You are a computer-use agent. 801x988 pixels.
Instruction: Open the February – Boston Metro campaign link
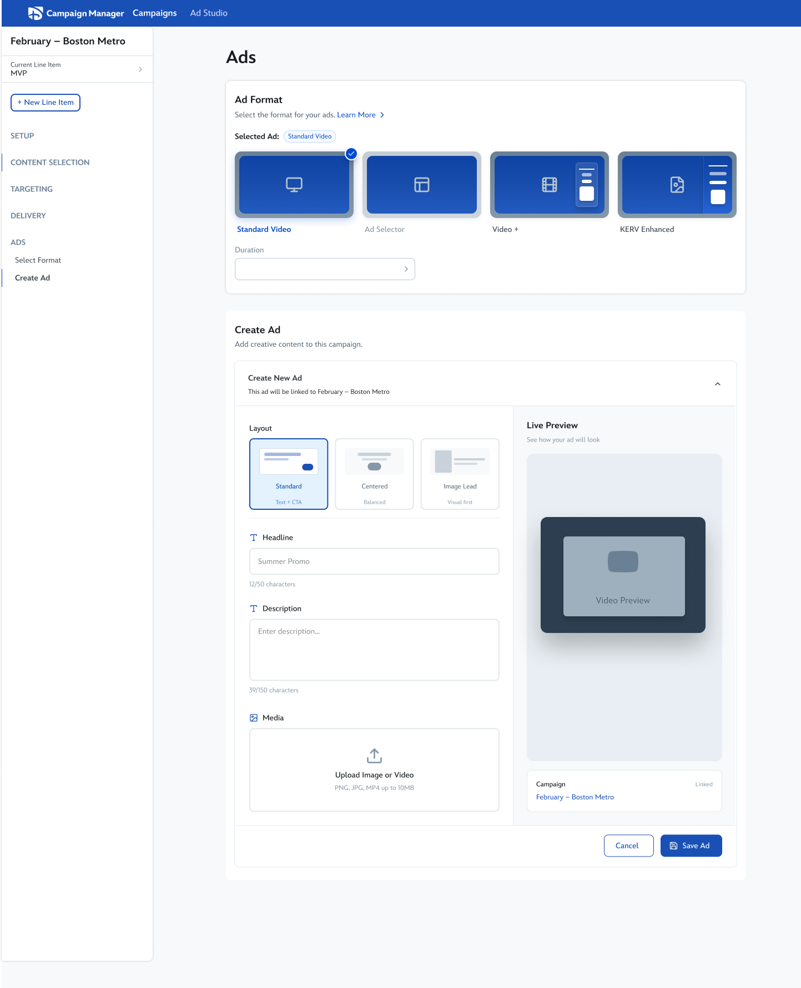(575, 797)
